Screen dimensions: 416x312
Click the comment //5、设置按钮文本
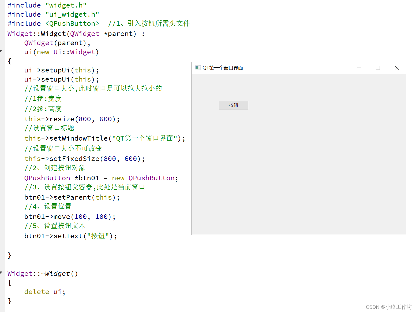coord(55,226)
